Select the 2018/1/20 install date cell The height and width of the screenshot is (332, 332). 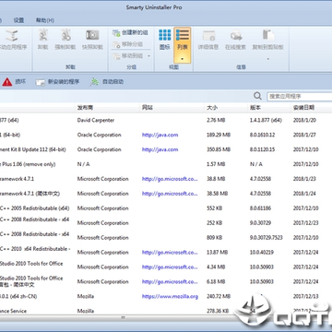click(304, 120)
